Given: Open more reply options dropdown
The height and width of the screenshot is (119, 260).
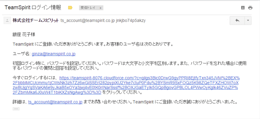Looking at the screenshot, I should click(x=248, y=20).
